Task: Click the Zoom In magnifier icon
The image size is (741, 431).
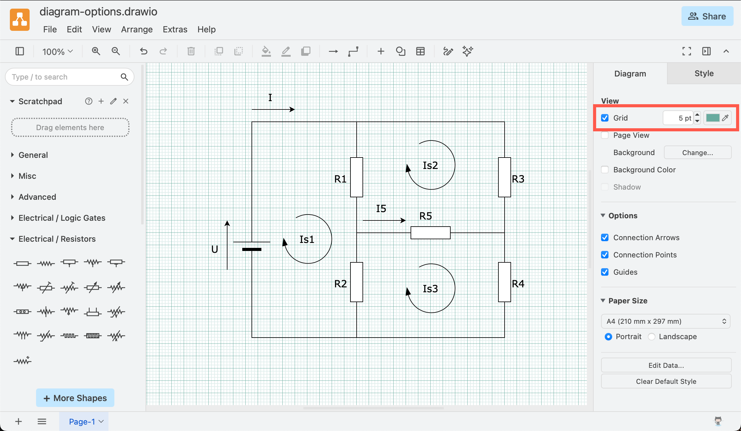Action: point(96,51)
